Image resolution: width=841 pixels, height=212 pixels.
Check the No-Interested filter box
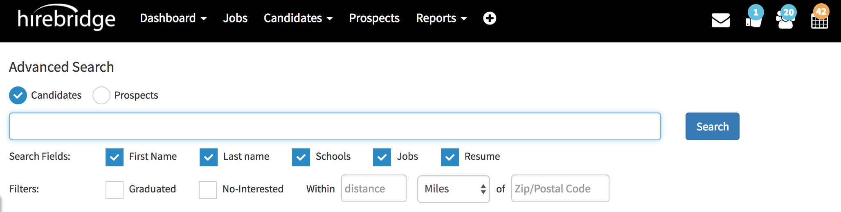pos(208,190)
